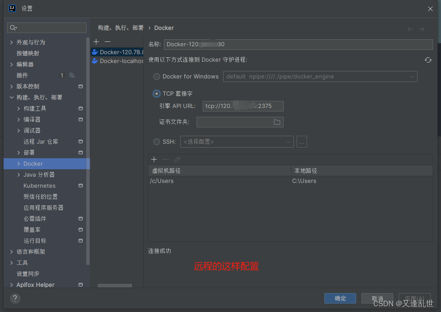Expand the 外观与行为 section

[x=11, y=42]
